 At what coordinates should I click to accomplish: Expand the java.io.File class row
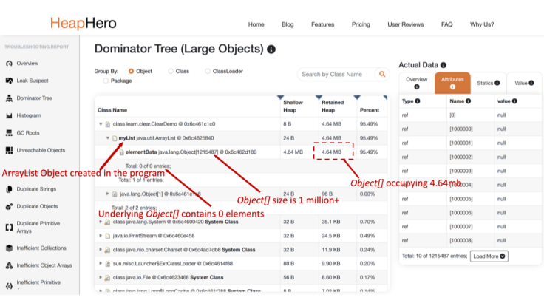click(x=101, y=277)
